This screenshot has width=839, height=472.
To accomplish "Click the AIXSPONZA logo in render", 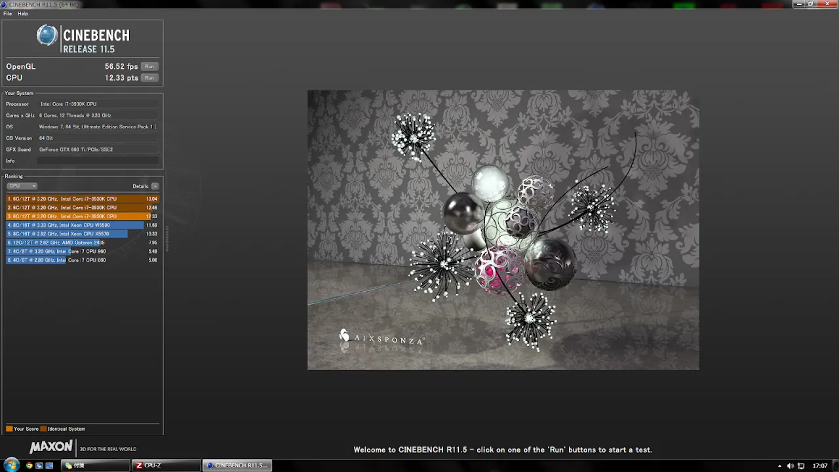I will coord(381,338).
